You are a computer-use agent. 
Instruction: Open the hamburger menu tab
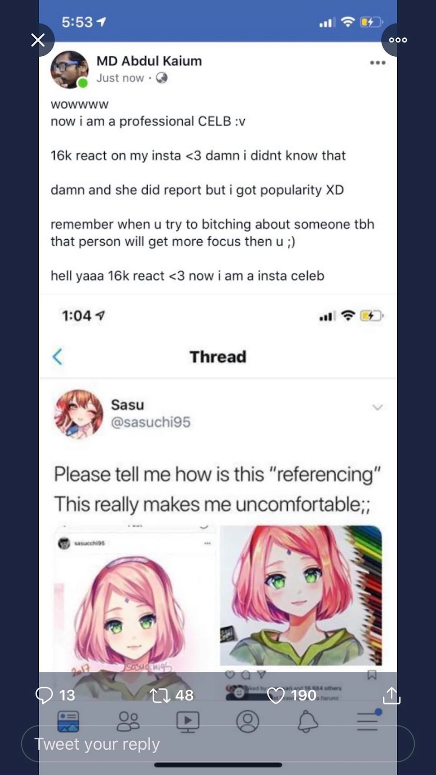tap(368, 721)
